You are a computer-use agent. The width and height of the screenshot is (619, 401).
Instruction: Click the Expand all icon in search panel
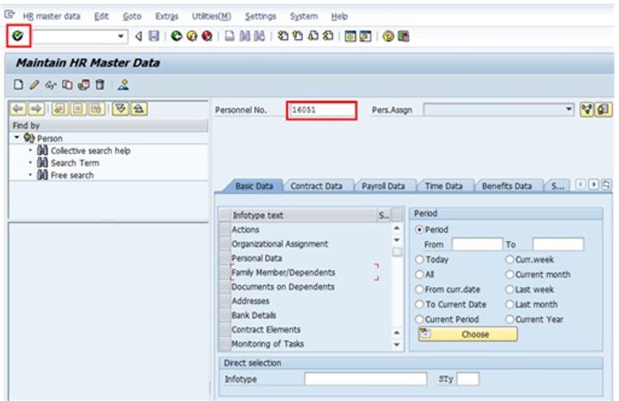(120, 109)
